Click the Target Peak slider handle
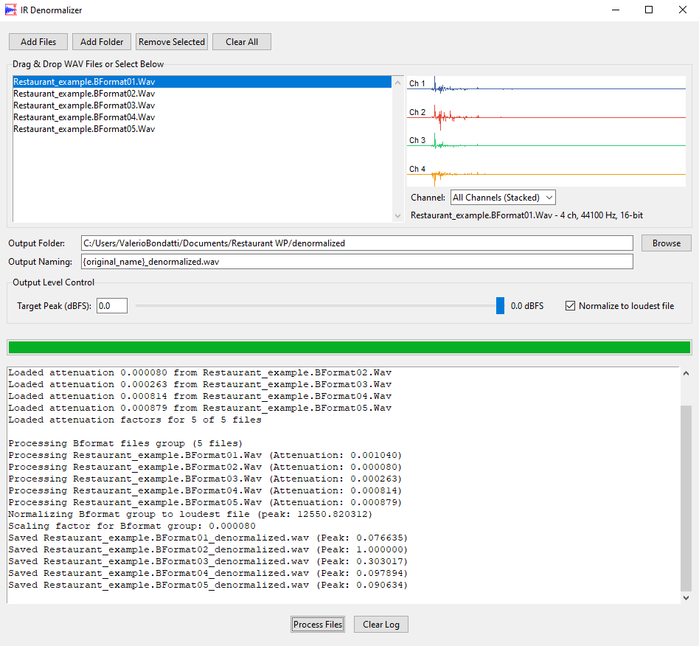 pos(500,305)
